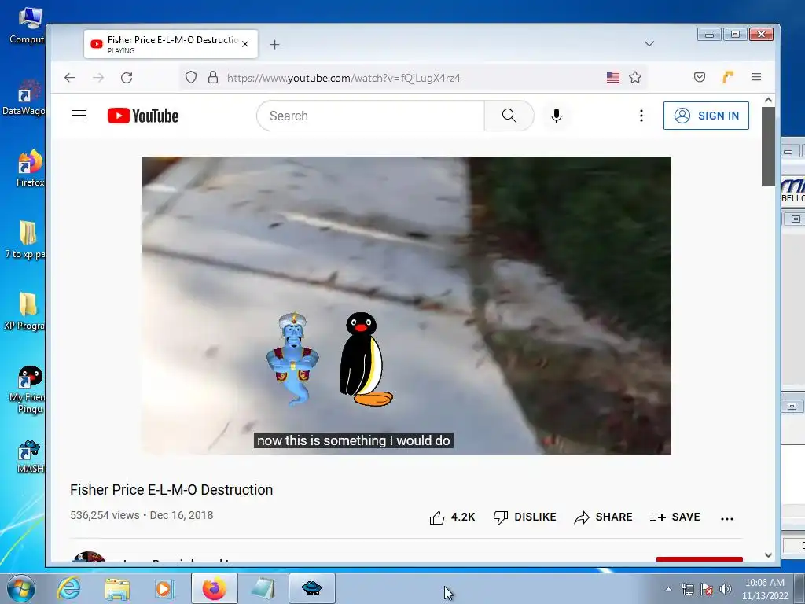Share the video

tap(603, 517)
